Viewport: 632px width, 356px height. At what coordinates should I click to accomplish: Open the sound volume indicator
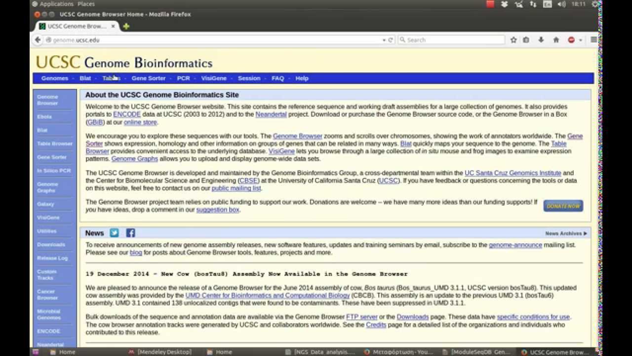tap(561, 4)
